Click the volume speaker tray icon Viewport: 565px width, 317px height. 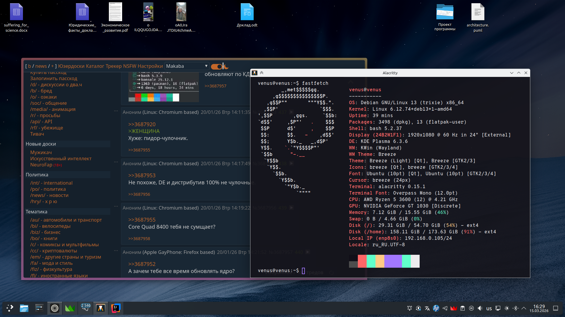(x=480, y=308)
